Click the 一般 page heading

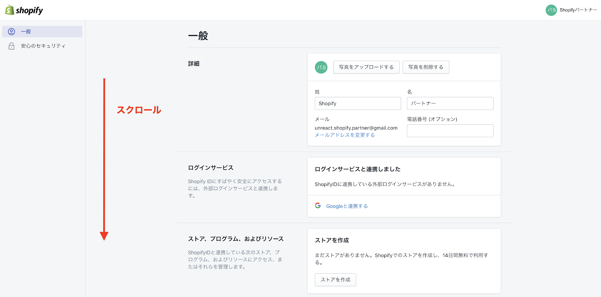point(198,36)
